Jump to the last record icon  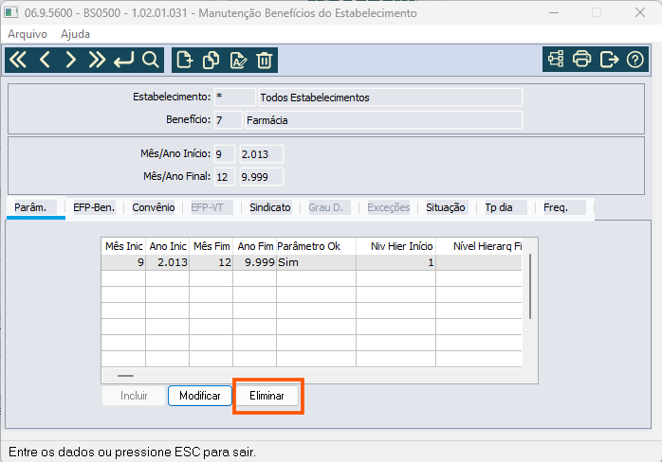[x=97, y=60]
